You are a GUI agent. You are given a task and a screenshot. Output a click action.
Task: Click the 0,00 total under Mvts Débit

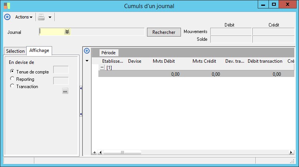175,74
